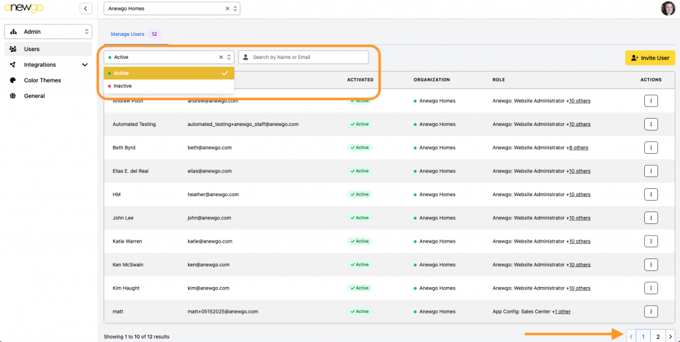
Task: Open Color Themes in the sidebar
Action: 42,80
